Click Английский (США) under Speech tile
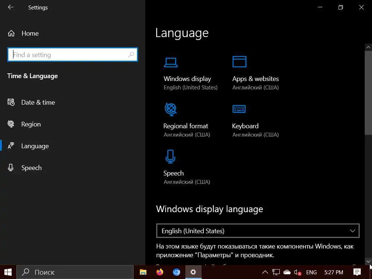Viewport: 372px width, 279px height. (187, 182)
